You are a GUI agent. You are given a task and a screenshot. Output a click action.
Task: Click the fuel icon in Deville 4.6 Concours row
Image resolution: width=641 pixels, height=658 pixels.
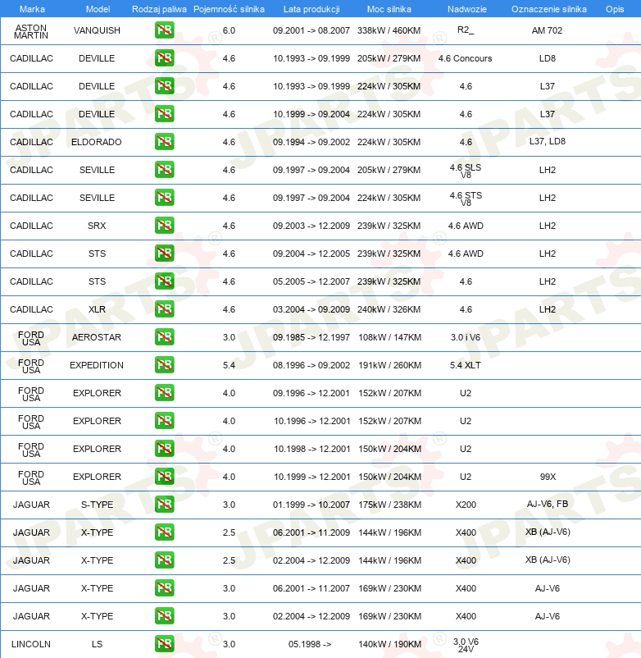(164, 58)
